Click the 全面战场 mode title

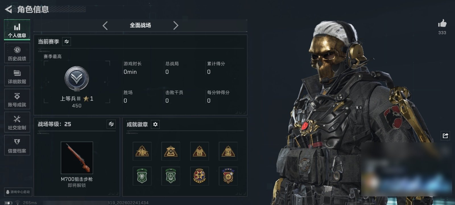click(140, 25)
